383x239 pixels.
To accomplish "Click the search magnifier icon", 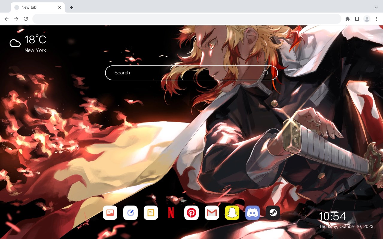I will pyautogui.click(x=265, y=73).
